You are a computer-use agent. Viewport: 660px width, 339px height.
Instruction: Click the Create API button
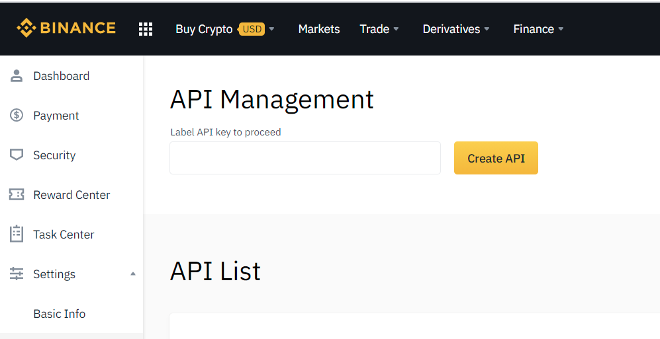click(496, 158)
